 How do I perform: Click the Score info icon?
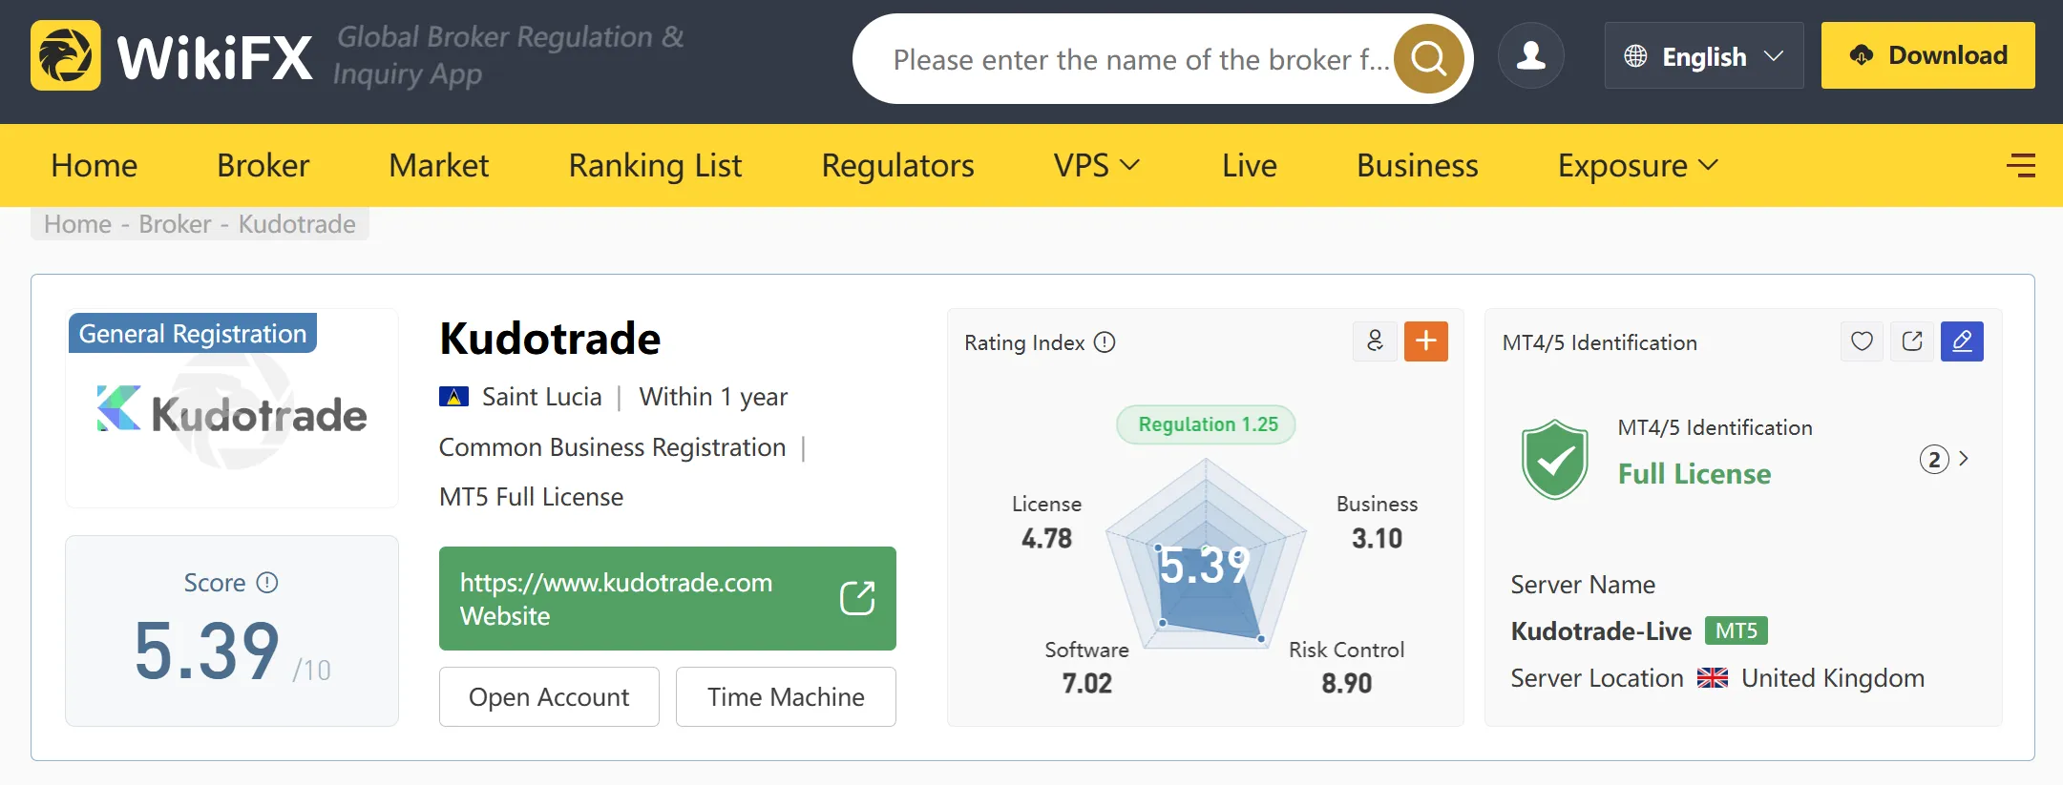267,583
